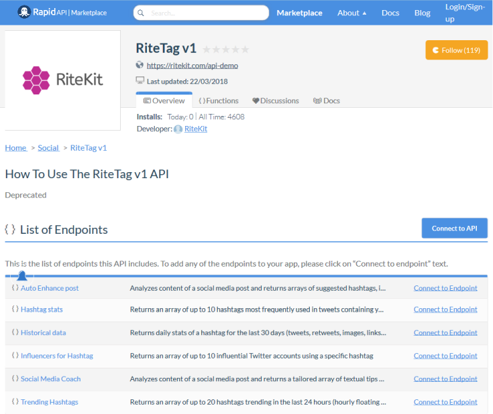493x414 pixels.
Task: Connect to Endpoint for Auto Enhance post
Action: point(445,288)
